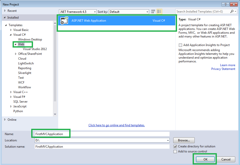Open the Location path dropdown

[x=168, y=140]
